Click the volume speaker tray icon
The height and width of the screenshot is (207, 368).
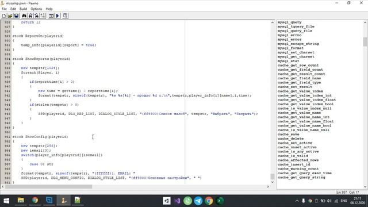click(329, 201)
